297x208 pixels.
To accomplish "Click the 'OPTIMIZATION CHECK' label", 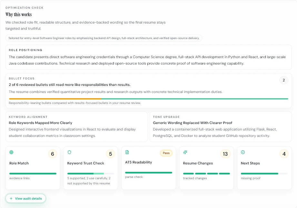I will (25, 8).
